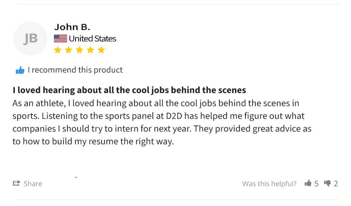
Task: Click the unhelpful vote count 2
Action: 336,184
